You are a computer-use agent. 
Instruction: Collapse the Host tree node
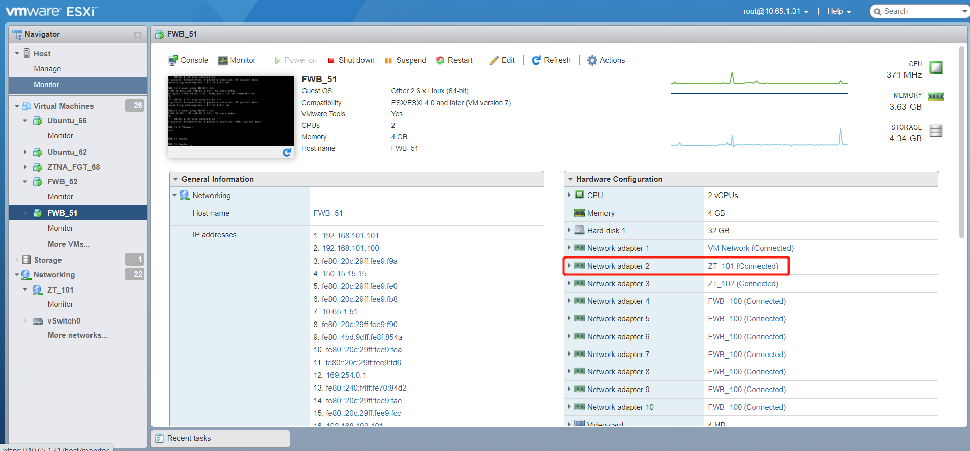pos(17,53)
